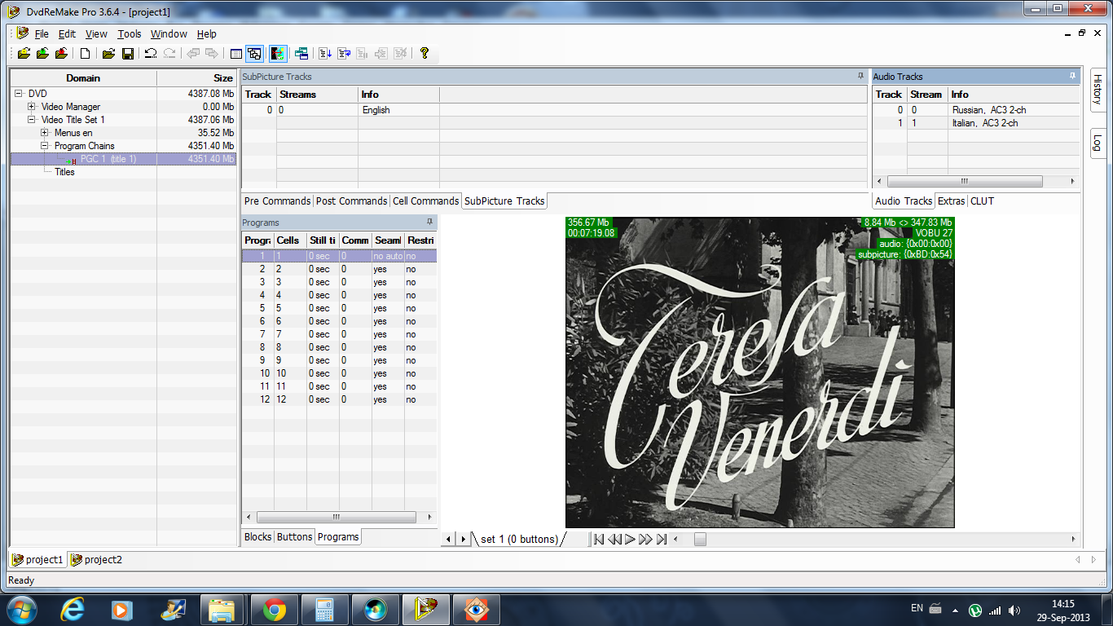Image resolution: width=1113 pixels, height=626 pixels.
Task: Select PGC 1 (title 1) in tree
Action: tap(108, 159)
